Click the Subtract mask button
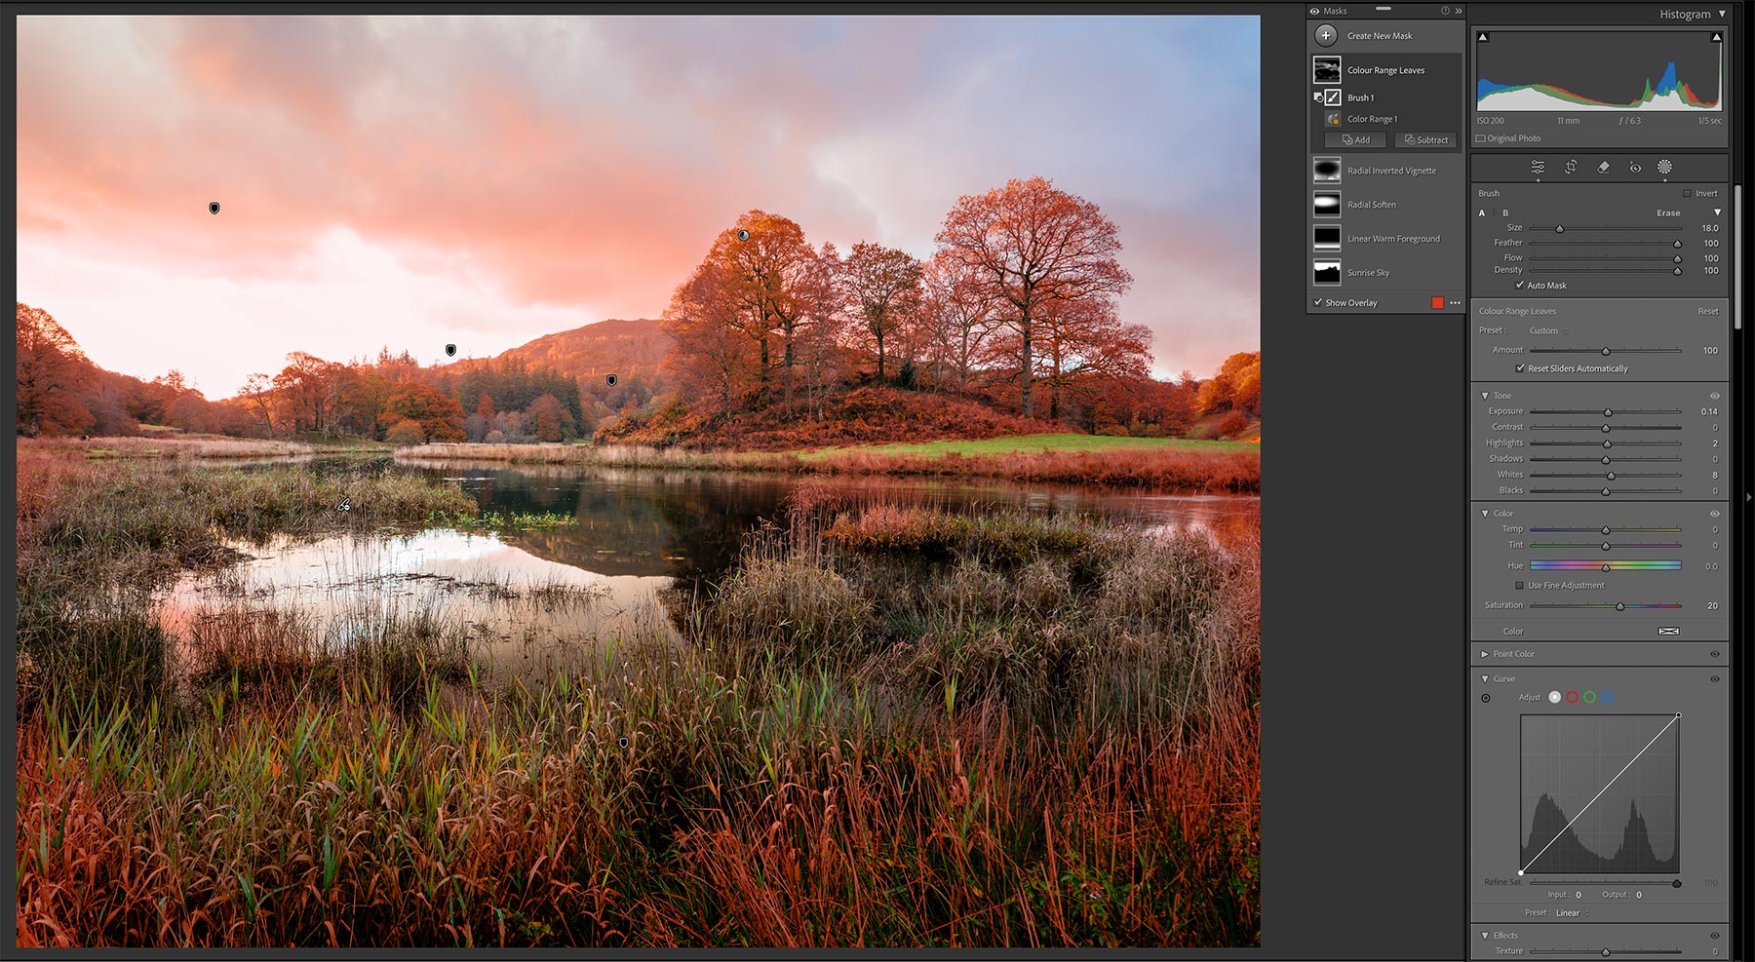This screenshot has width=1755, height=962. [x=1425, y=140]
